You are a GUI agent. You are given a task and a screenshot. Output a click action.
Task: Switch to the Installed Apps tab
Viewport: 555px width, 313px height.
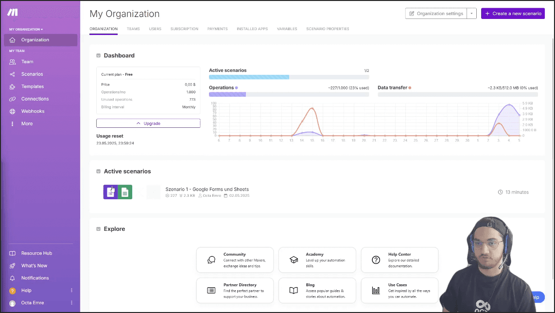[252, 29]
